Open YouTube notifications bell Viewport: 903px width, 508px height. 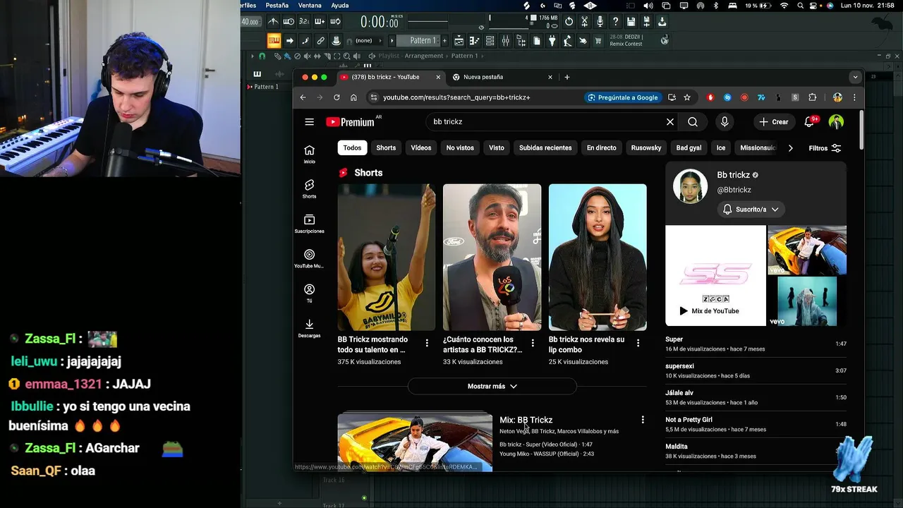point(810,122)
